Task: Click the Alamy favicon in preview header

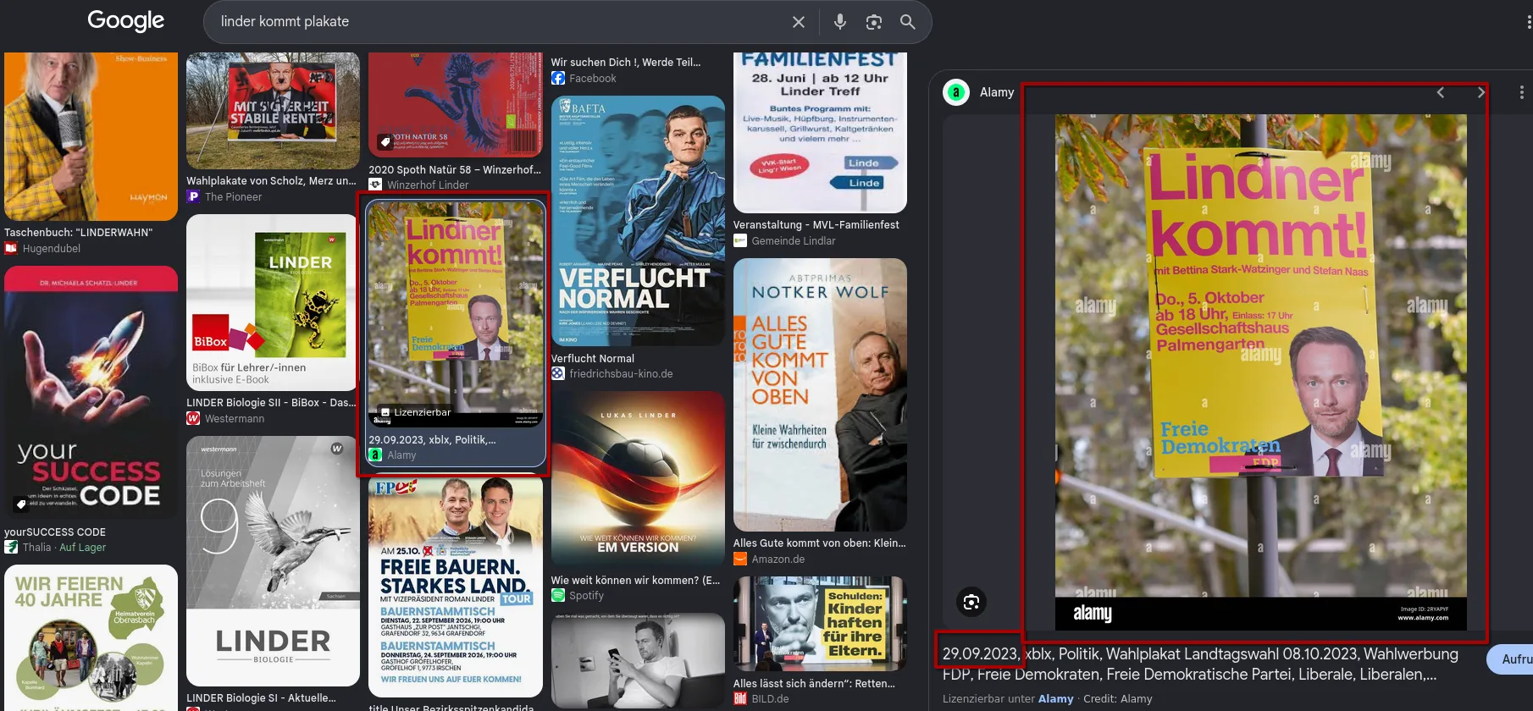Action: tap(956, 92)
